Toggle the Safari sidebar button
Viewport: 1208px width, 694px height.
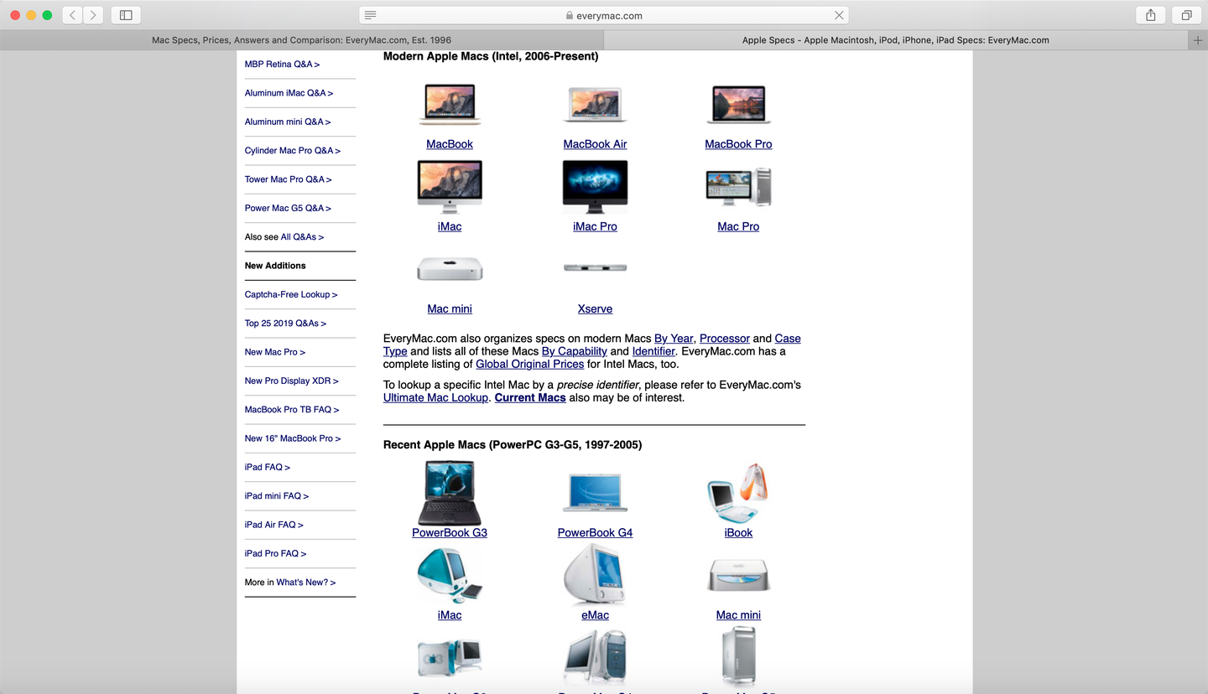[x=126, y=15]
